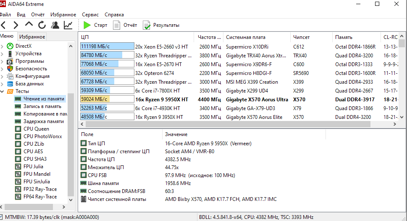The height and width of the screenshot is (221, 407).
Task: Click the Шина памяти memory icon
Action: coord(83,183)
